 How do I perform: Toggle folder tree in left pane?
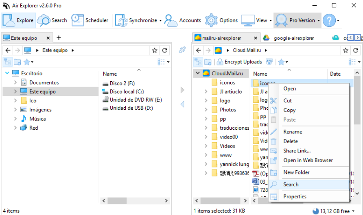coord(8,62)
